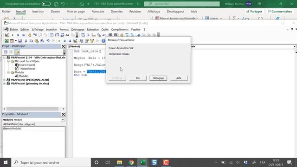Select Feuil1 (Feuil1) in project tree

pos(27,65)
